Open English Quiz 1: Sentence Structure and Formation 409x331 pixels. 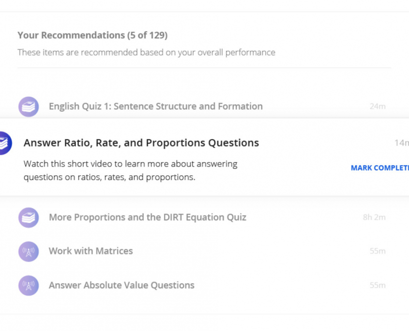[x=155, y=106]
